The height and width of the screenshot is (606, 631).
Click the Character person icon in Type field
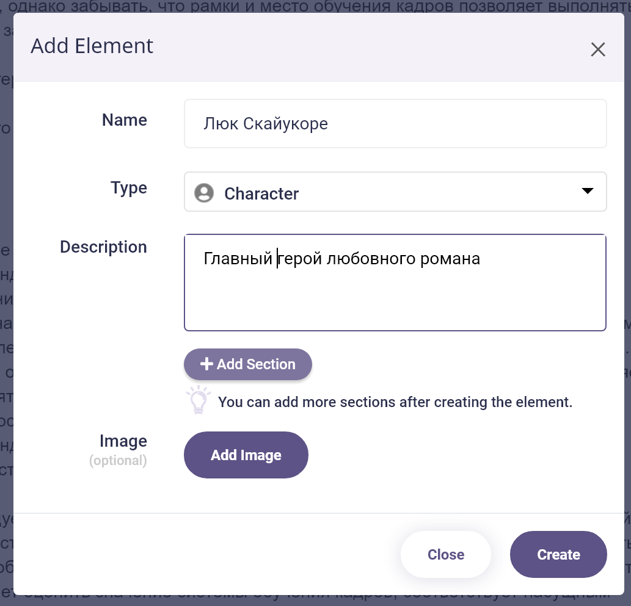tap(204, 193)
